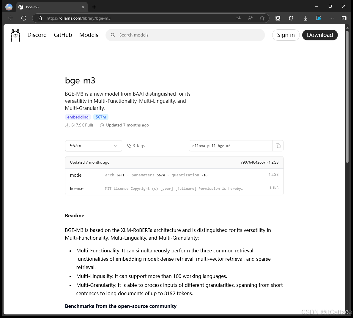Click the embedding tag badge

click(x=78, y=117)
